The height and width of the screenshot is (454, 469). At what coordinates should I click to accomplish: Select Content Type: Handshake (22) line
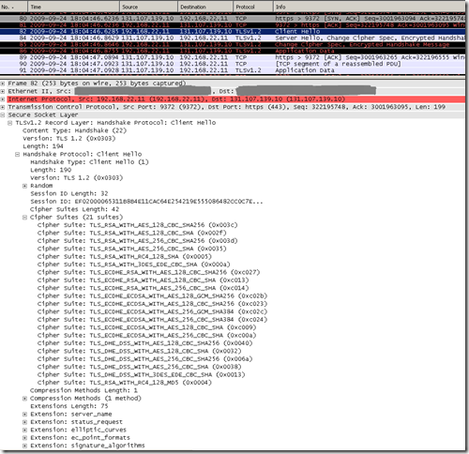tap(74, 130)
